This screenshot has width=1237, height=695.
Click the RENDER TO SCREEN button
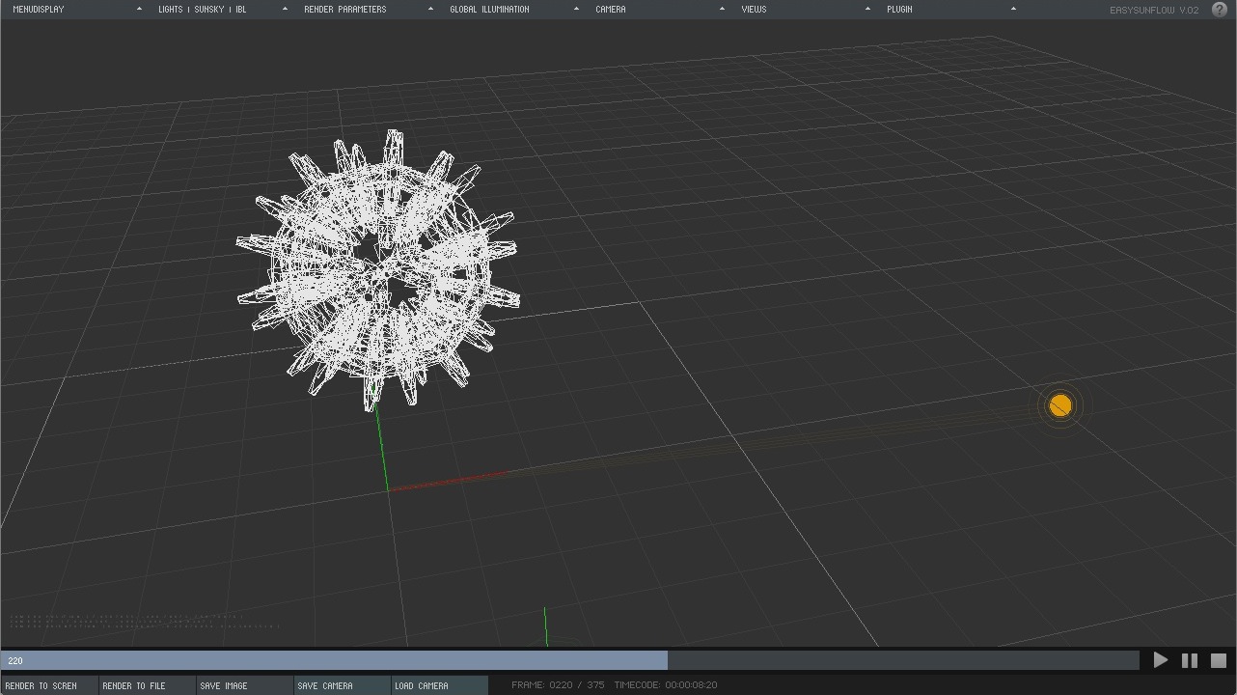49,685
